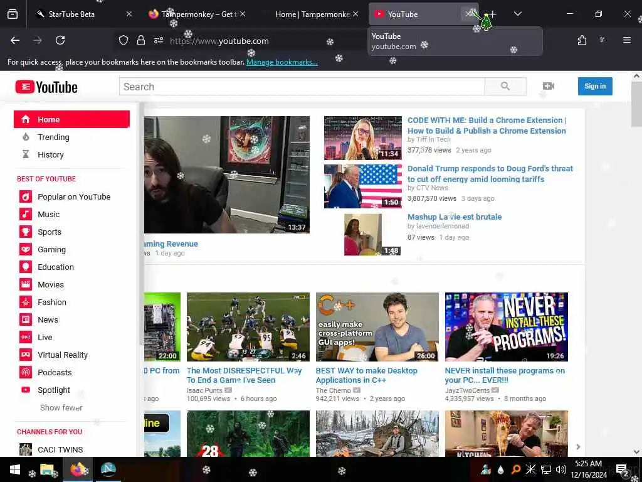Click the Sign in button
The image size is (642, 482).
(595, 86)
